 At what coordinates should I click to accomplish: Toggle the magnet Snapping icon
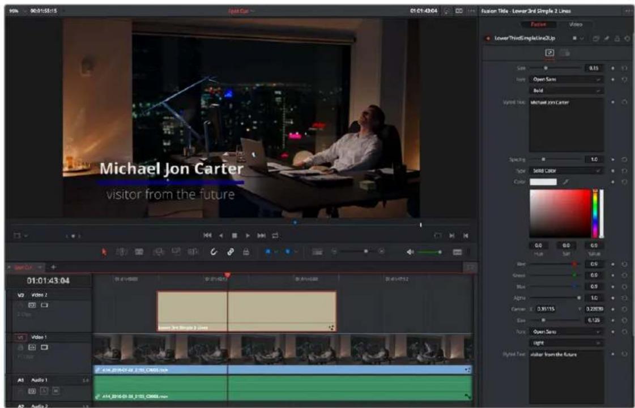[214, 252]
